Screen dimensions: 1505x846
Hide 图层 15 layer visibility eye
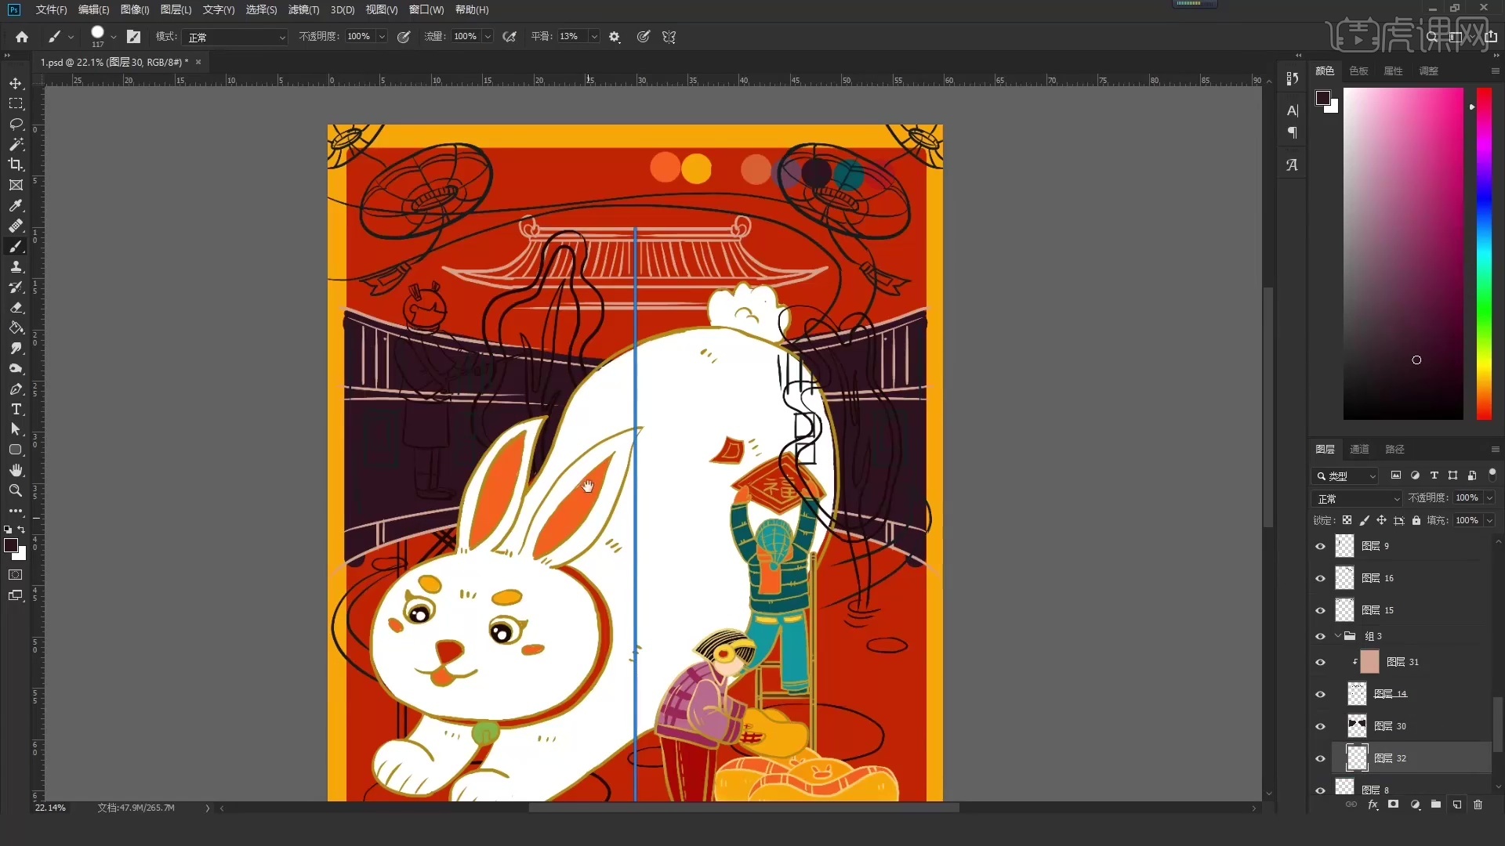coord(1320,610)
